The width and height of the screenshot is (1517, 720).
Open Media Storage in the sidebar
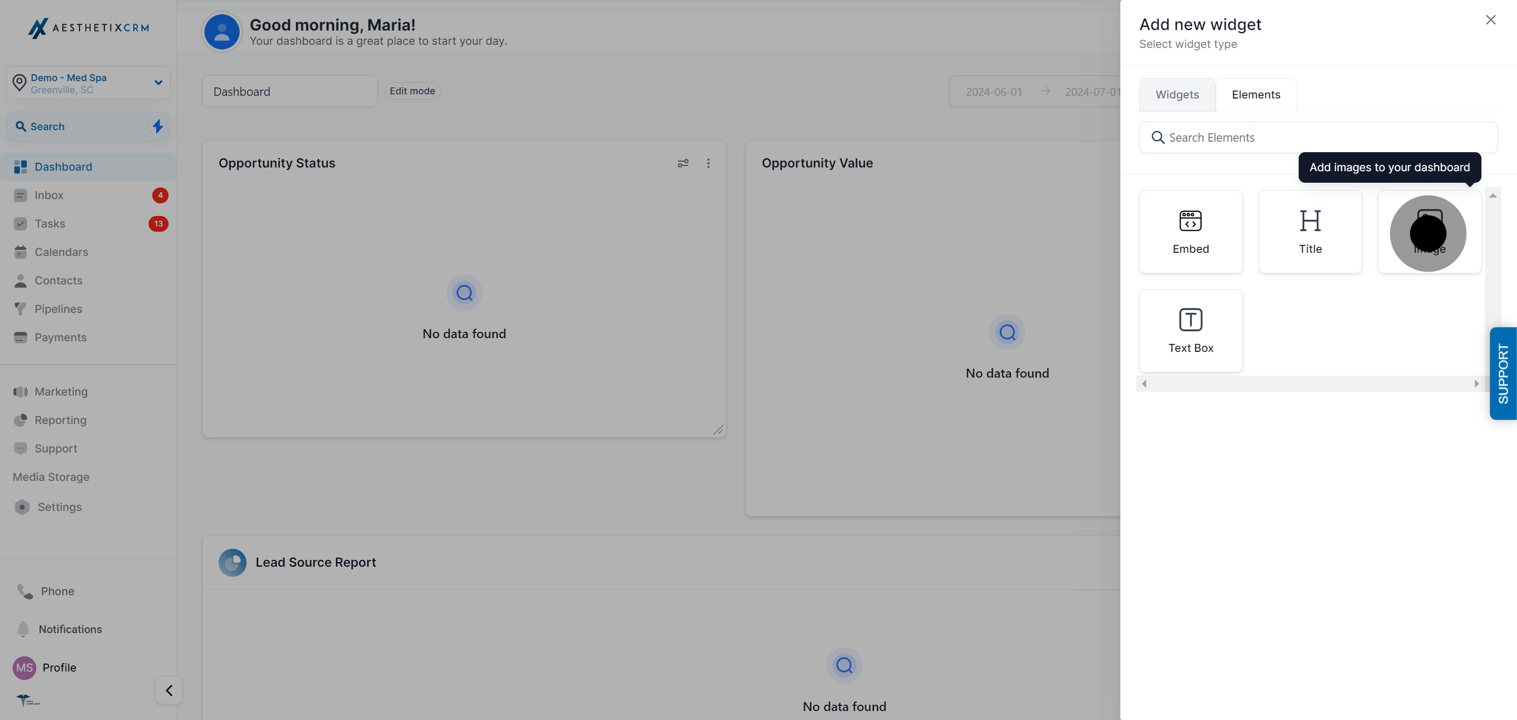coord(51,477)
